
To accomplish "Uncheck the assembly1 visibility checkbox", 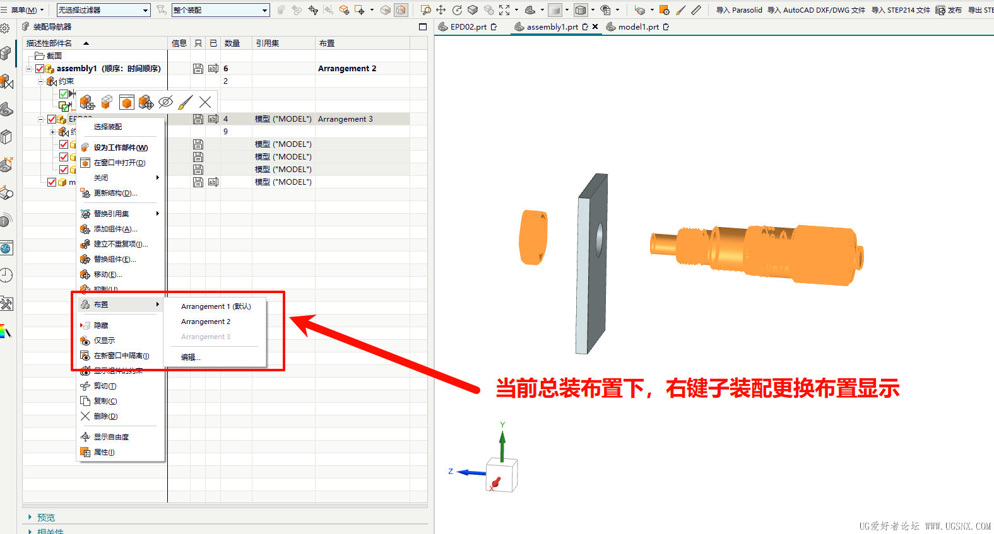I will pos(40,69).
